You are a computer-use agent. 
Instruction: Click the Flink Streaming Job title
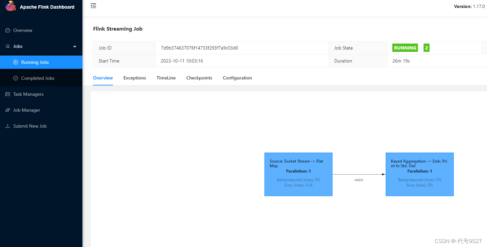pyautogui.click(x=118, y=29)
